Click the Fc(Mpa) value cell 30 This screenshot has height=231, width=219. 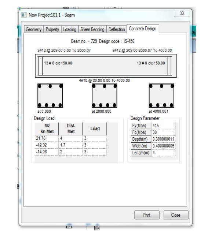163,132
